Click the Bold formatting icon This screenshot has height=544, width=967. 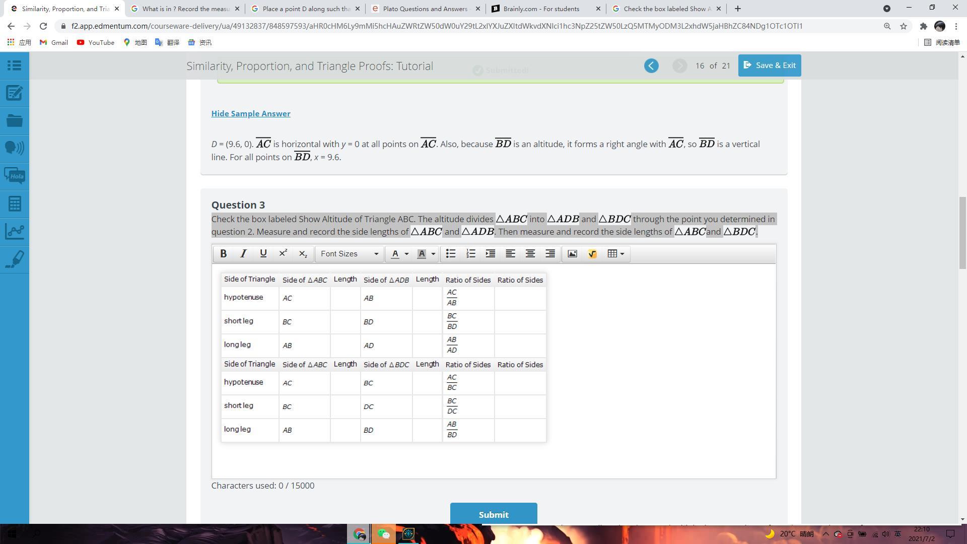[223, 254]
